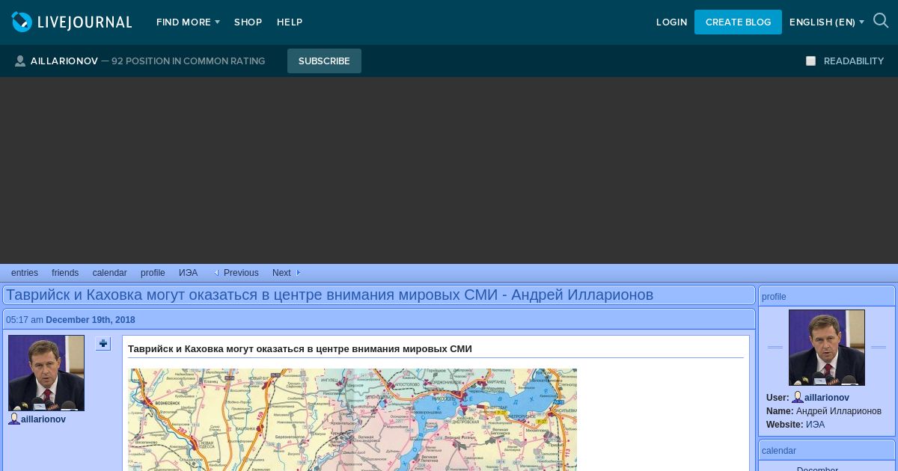
Task: Click the author avatar photo beside the post
Action: (46, 373)
